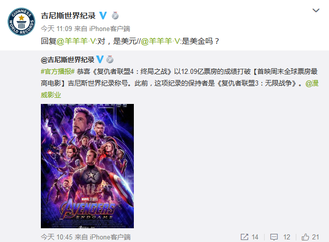Open the #官方播报# hashtag topic
Screen dimensions: 329x242
click(x=58, y=71)
